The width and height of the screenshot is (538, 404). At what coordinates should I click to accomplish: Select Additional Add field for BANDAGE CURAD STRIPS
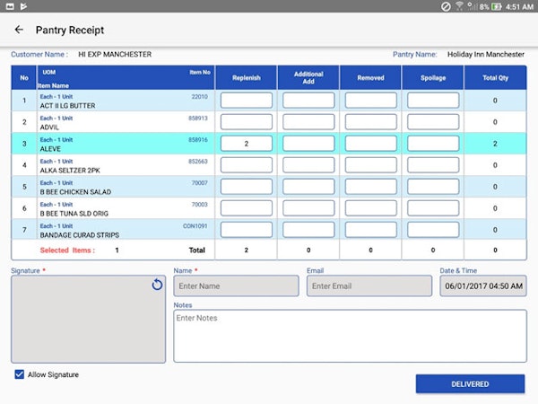(x=308, y=230)
